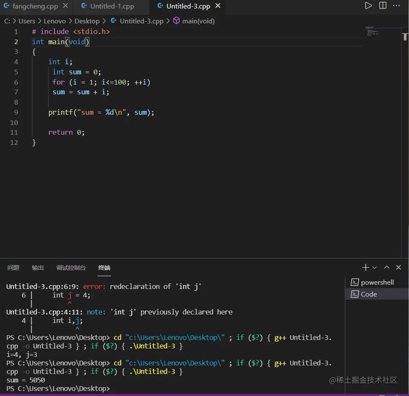Close the Untitled-3.cpp tab
This screenshot has height=396, width=409.
(218, 6)
